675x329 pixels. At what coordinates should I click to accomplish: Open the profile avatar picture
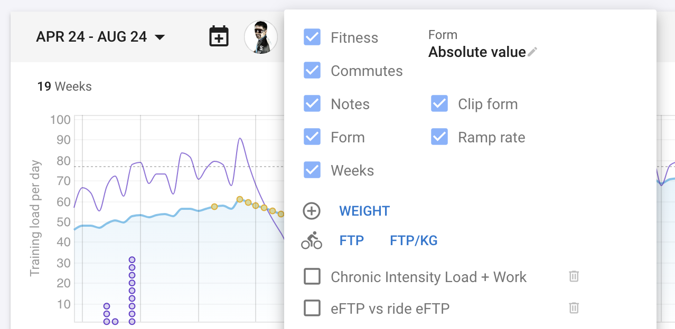pyautogui.click(x=260, y=37)
